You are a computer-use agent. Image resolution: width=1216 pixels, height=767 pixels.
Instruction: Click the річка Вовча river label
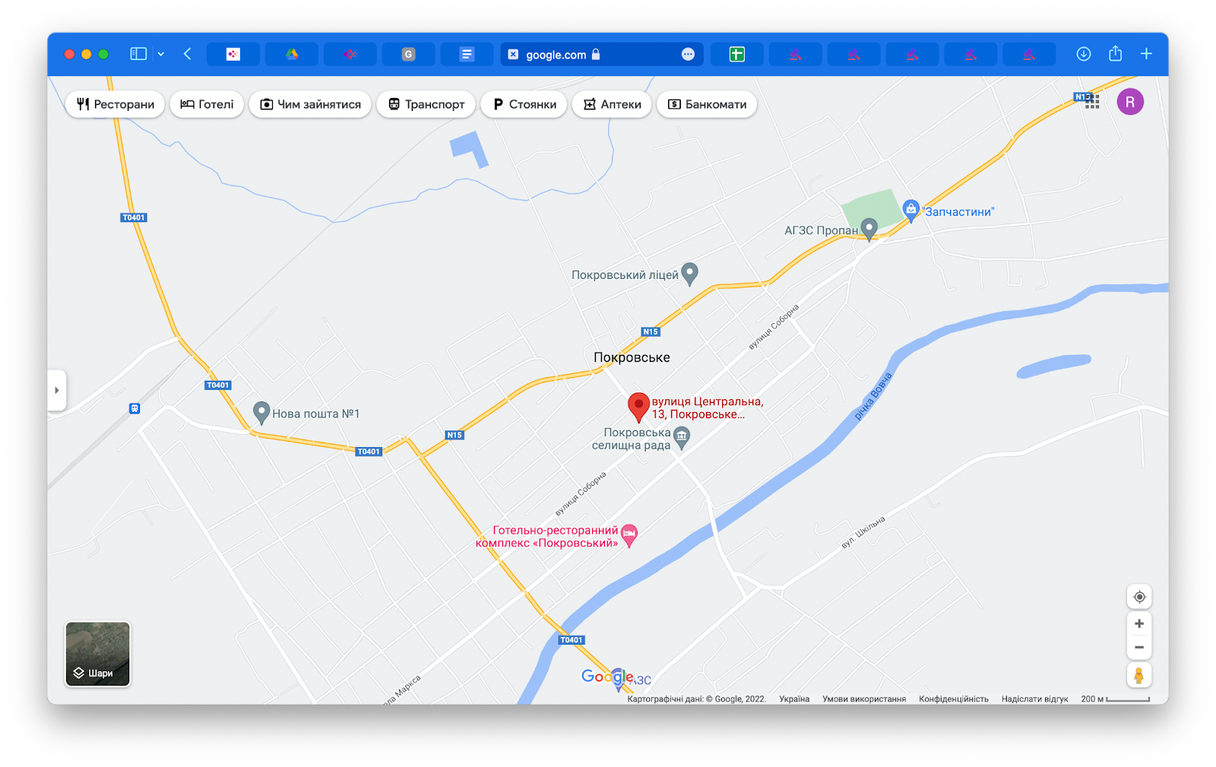pos(872,396)
